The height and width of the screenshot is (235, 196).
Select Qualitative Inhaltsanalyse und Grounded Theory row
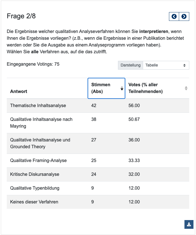pyautogui.click(x=40, y=143)
